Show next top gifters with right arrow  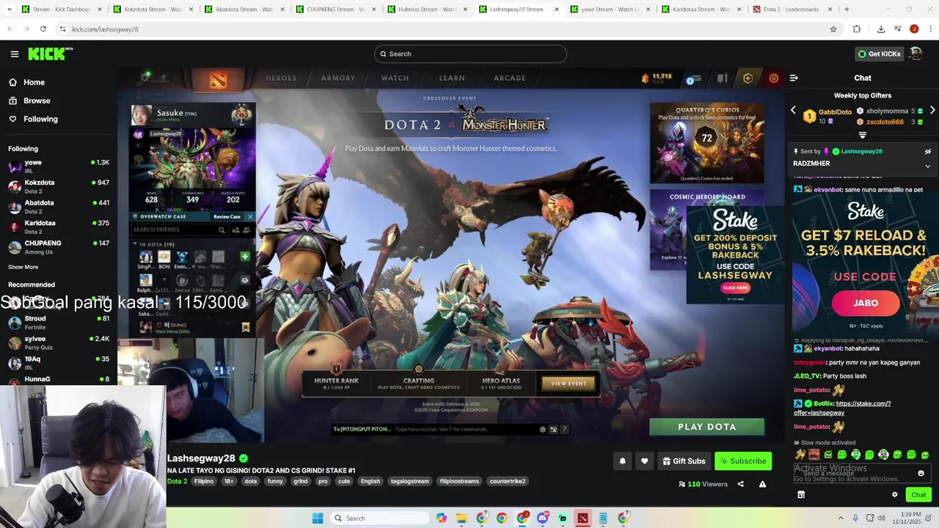932,111
